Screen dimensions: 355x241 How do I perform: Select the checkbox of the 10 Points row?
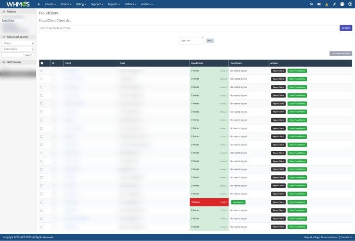tap(42, 202)
